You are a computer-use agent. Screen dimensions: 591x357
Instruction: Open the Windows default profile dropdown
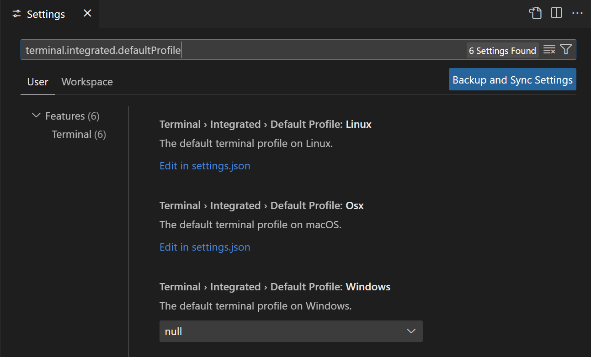(x=291, y=331)
